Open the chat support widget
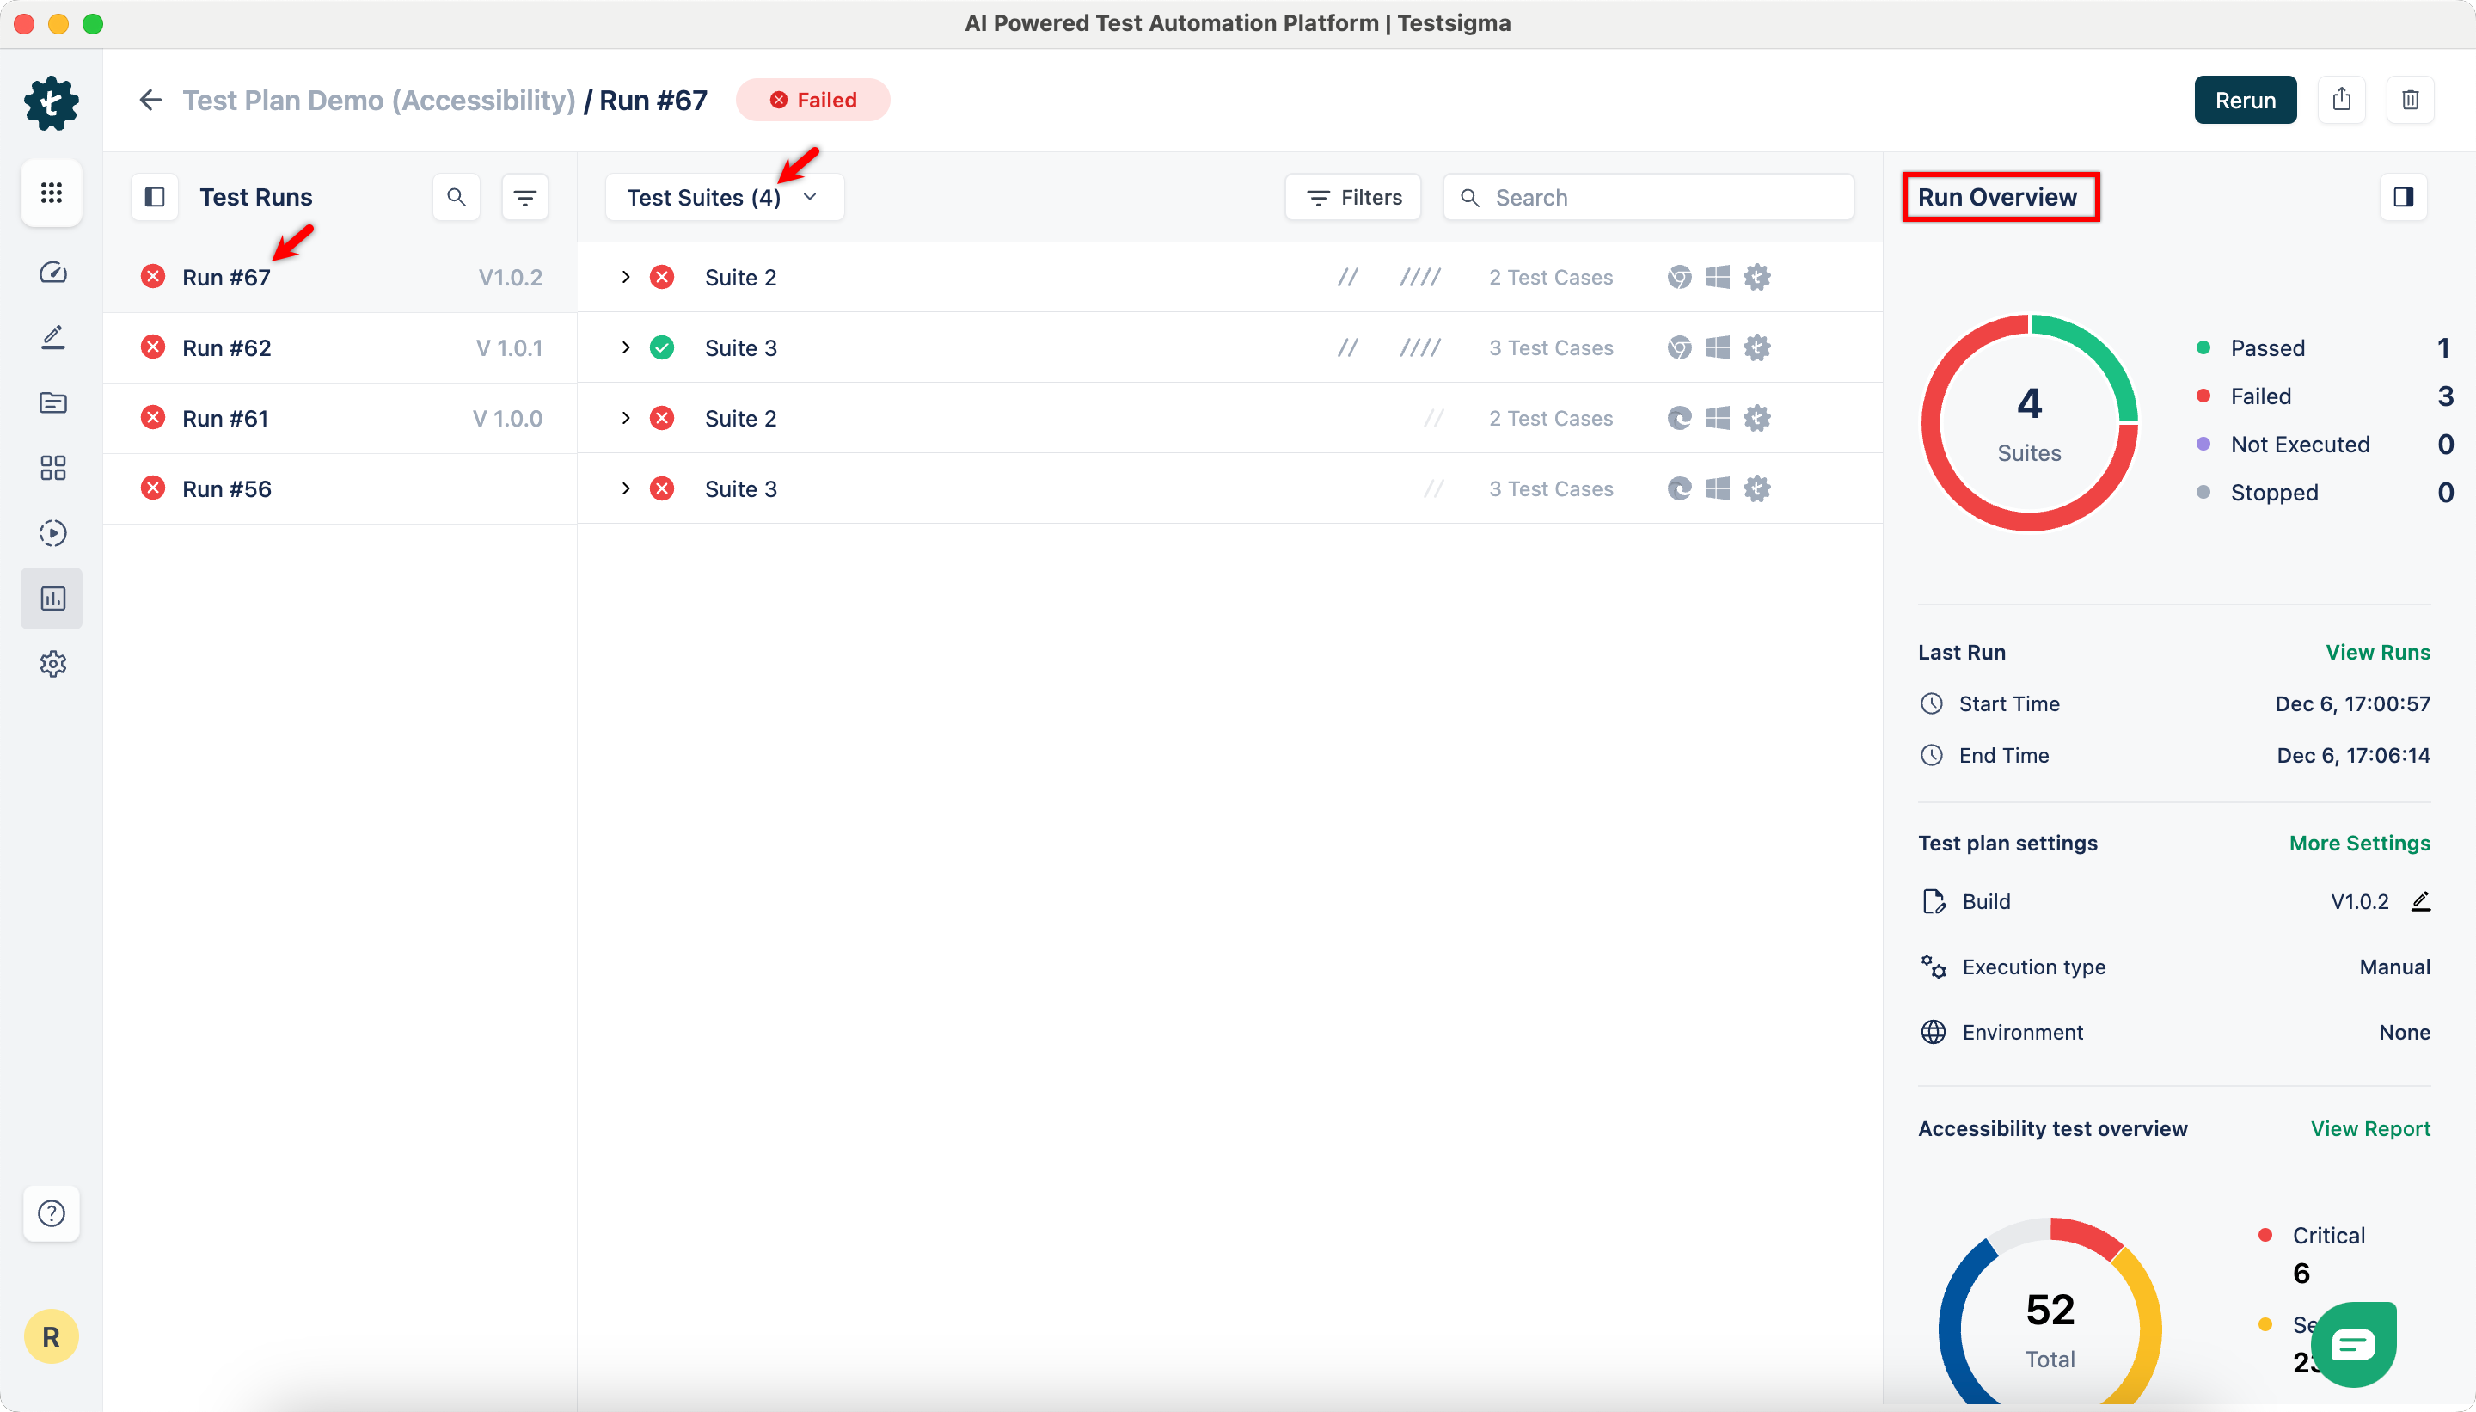Viewport: 2476px width, 1412px height. point(2353,1344)
